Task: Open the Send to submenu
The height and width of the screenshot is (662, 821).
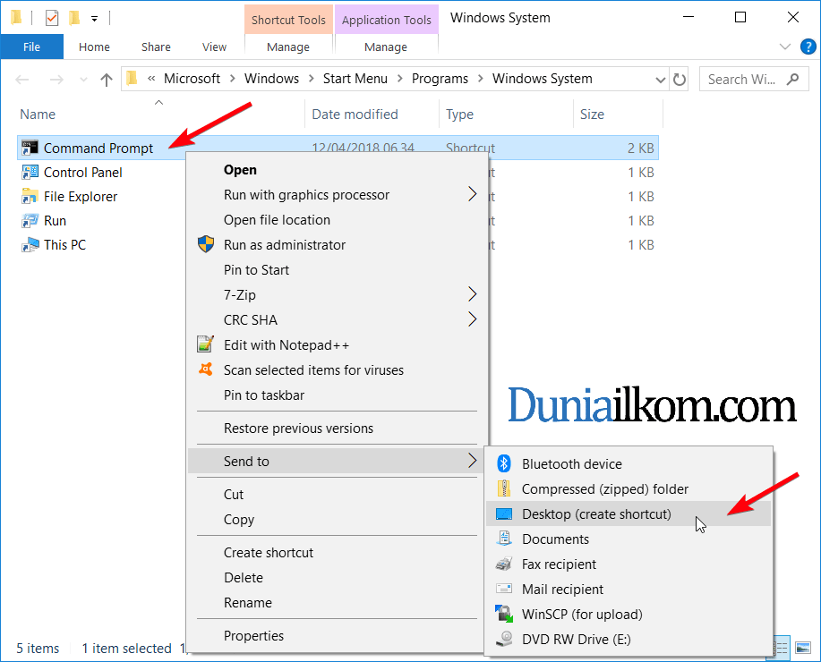Action: tap(336, 461)
